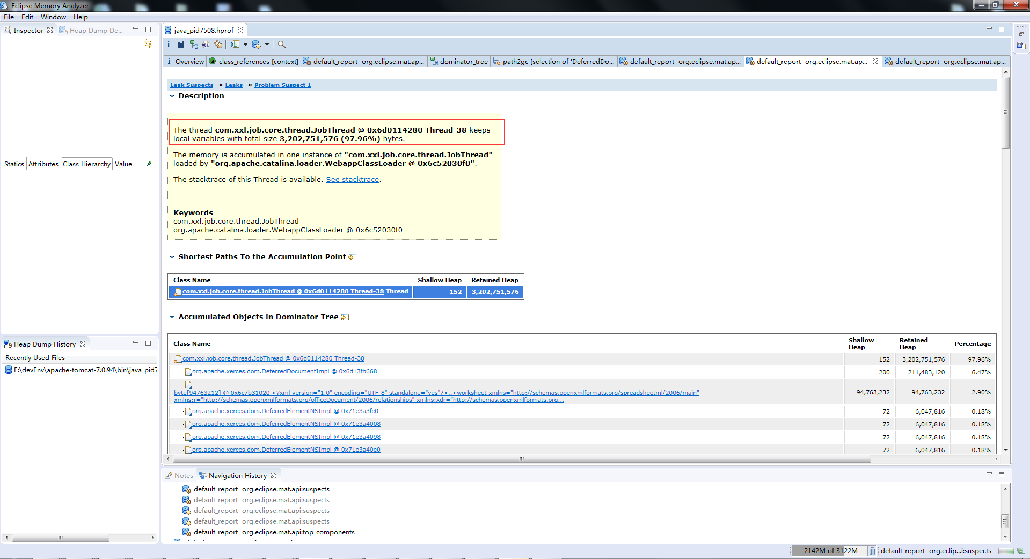This screenshot has width=1030, height=559.
Task: Run the leak suspects report icon
Action: [236, 45]
